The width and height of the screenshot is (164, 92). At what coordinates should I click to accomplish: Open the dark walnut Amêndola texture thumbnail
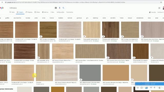[x=111, y=30]
